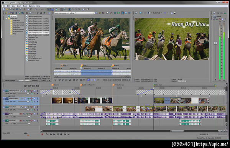The width and height of the screenshot is (230, 148).
Task: Open the Video Raw bin folder
Action: [16, 21]
